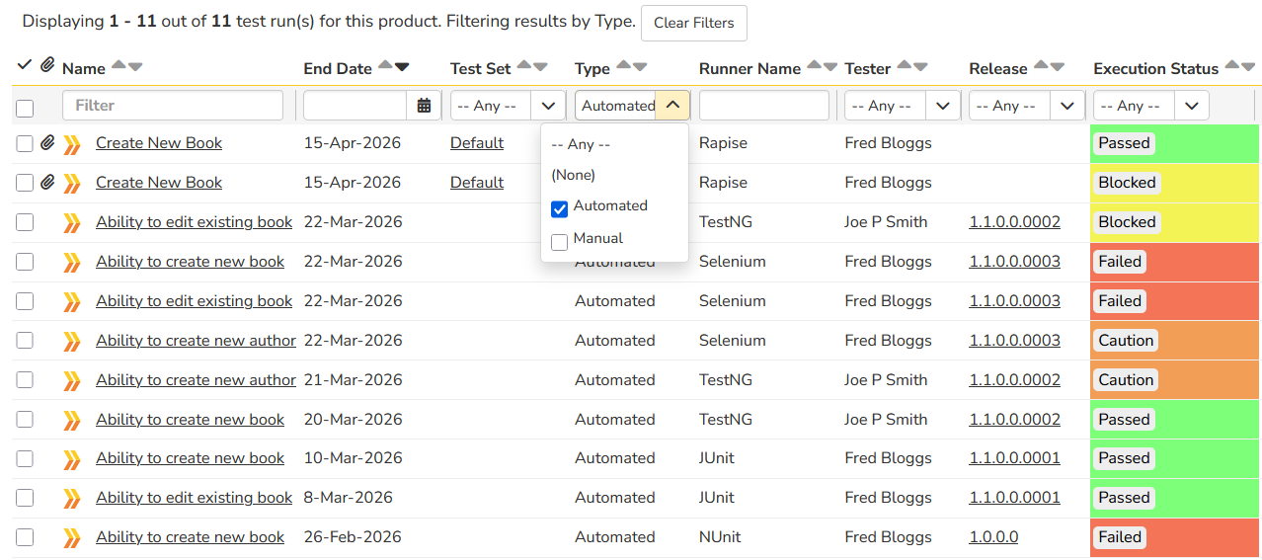The image size is (1262, 560).
Task: Click the Caution status on 21-Mar-2026 row
Action: click(x=1126, y=380)
